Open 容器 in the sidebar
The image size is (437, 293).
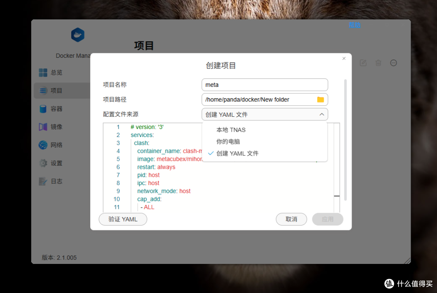point(56,109)
